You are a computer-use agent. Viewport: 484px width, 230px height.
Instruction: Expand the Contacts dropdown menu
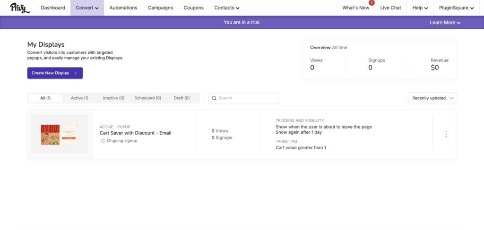(227, 8)
